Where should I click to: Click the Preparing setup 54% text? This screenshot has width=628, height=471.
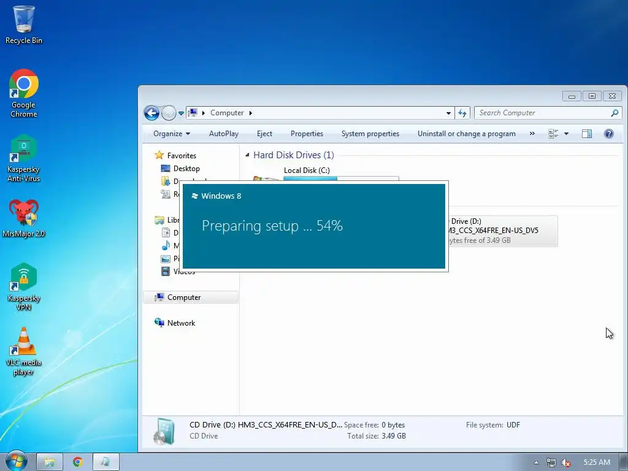click(x=272, y=226)
